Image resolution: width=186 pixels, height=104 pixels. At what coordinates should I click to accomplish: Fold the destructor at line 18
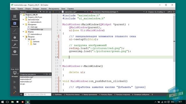click(60, 66)
